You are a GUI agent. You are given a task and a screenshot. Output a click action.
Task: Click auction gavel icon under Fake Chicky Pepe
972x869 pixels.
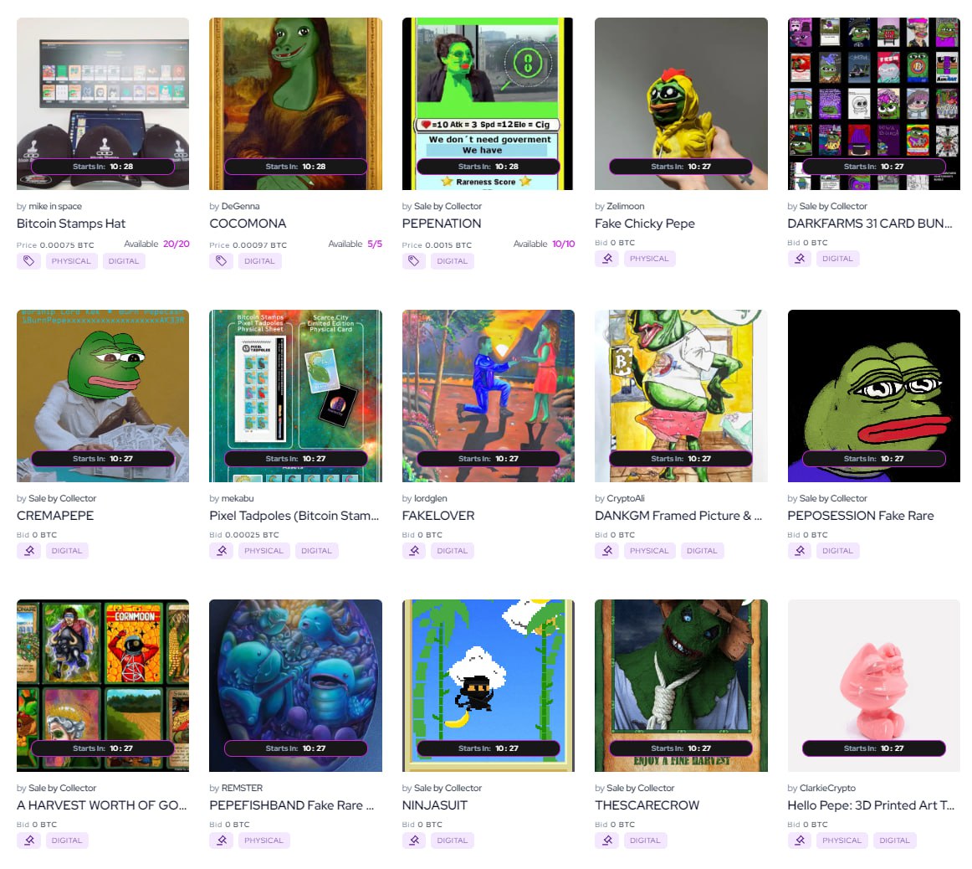[x=607, y=259]
